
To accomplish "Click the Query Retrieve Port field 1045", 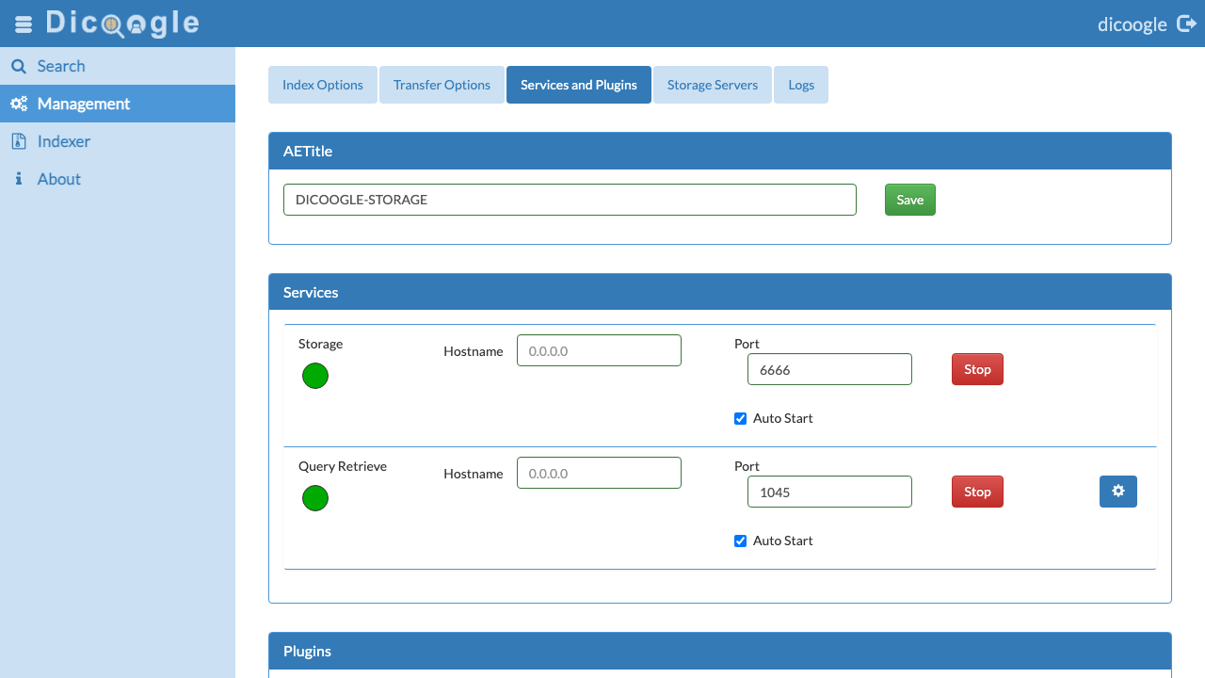I will [x=829, y=492].
